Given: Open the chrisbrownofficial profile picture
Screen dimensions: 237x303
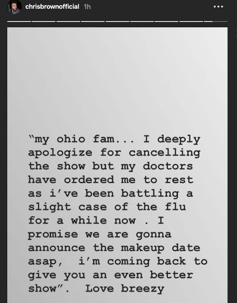Looking at the screenshot, I should point(15,7).
